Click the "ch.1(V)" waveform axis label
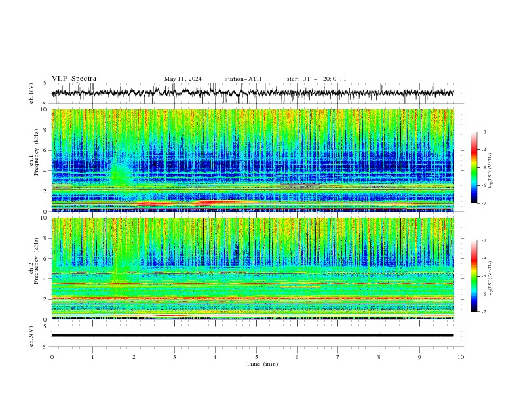Viewport: 519px width, 401px height. coord(31,93)
